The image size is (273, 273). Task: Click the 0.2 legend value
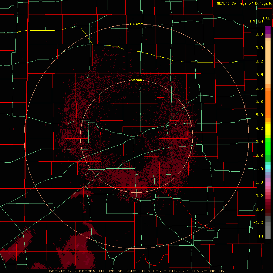coord(259,196)
